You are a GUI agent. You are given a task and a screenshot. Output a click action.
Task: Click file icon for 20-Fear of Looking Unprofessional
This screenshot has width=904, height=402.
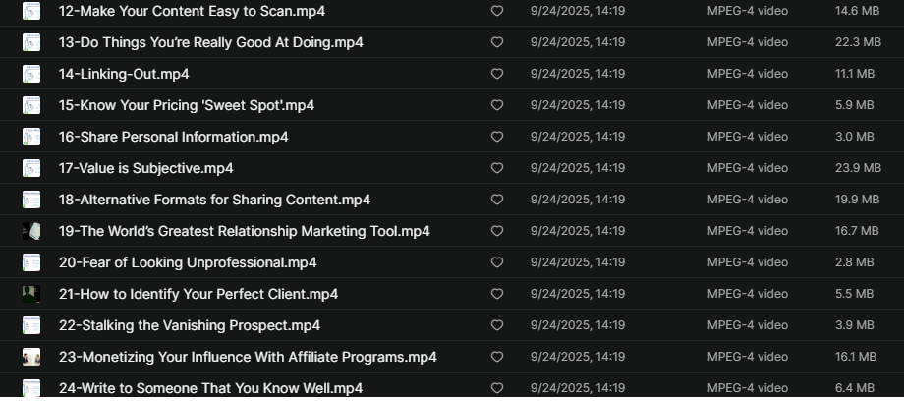(31, 263)
